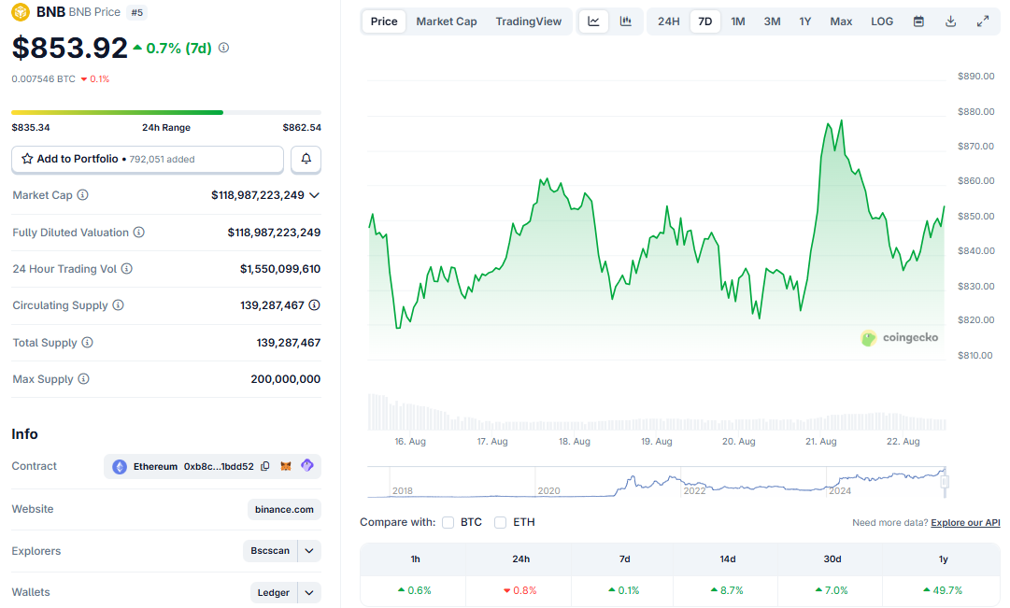Toggle LOG scale on chart
1010x608 pixels.
(x=882, y=21)
